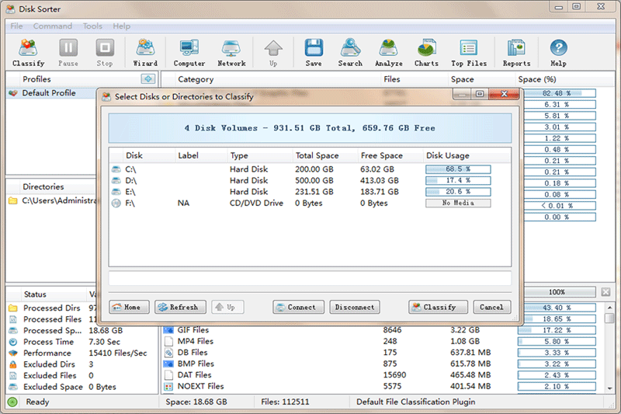
Task: Open the Wizard tool
Action: [x=145, y=52]
